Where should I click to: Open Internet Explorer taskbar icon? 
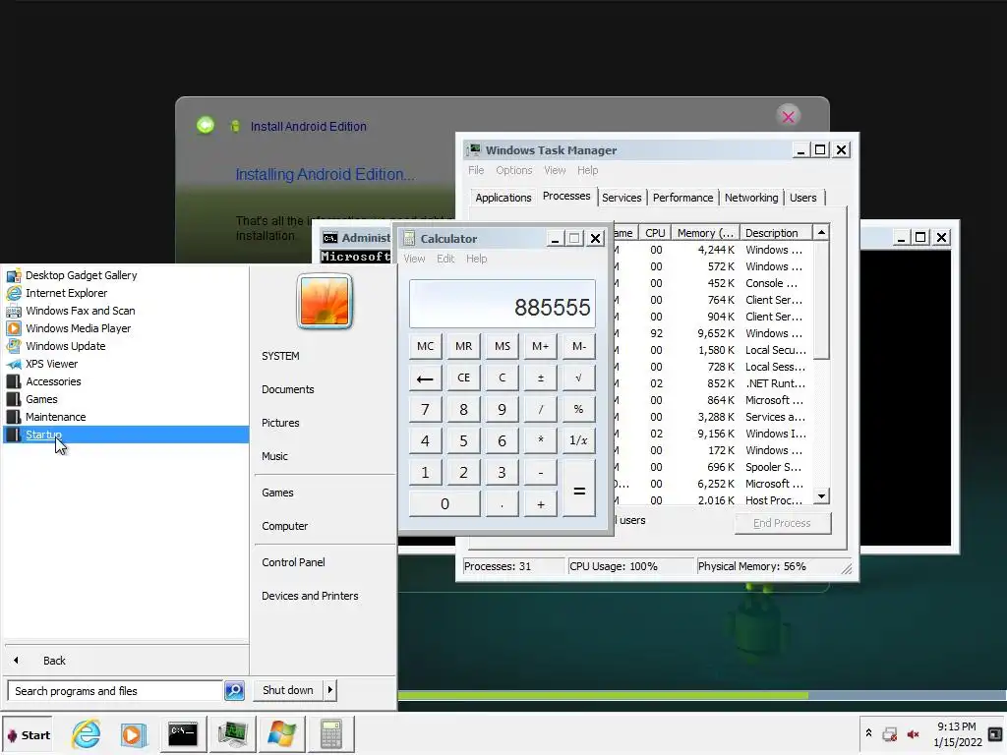(x=87, y=734)
